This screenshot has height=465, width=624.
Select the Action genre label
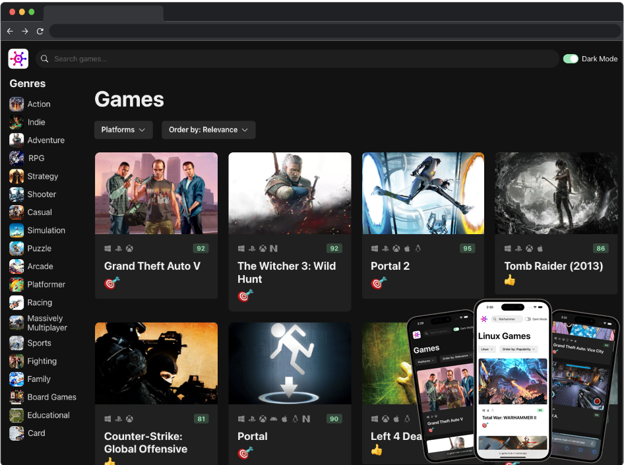[x=39, y=104]
